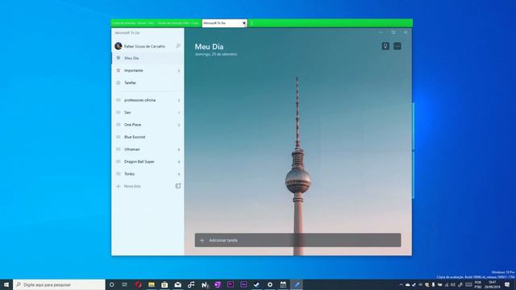Screen dimensions: 516x290
Task: Open the Tarefas list
Action: tap(148, 83)
